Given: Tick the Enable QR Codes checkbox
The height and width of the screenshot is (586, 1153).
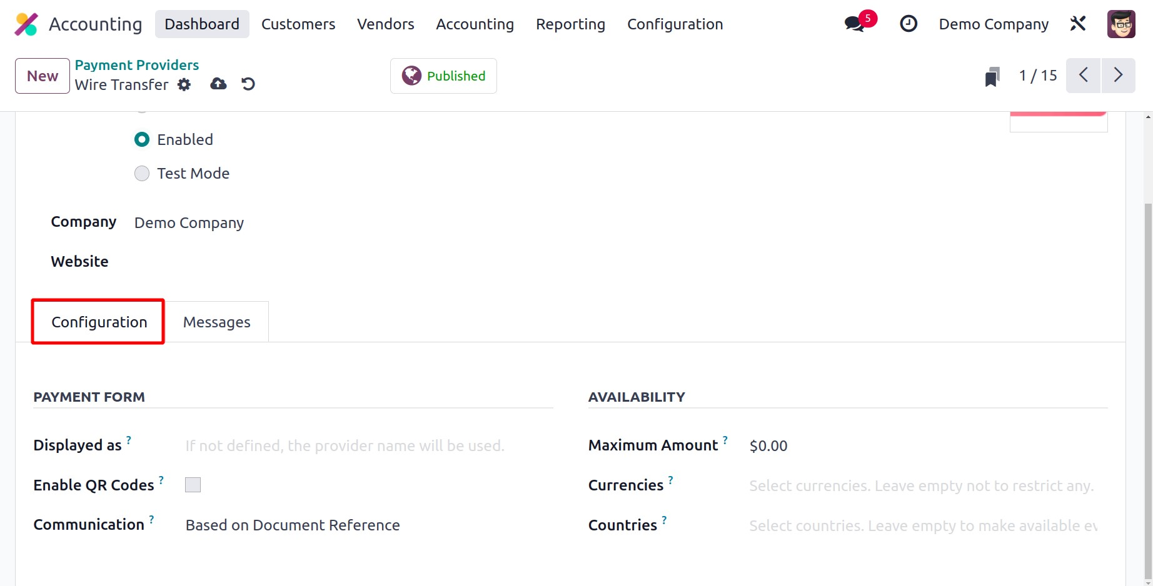Looking at the screenshot, I should tap(193, 485).
